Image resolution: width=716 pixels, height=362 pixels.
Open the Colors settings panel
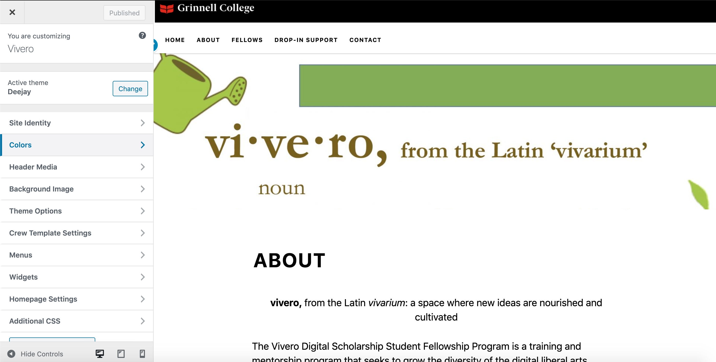click(x=77, y=145)
